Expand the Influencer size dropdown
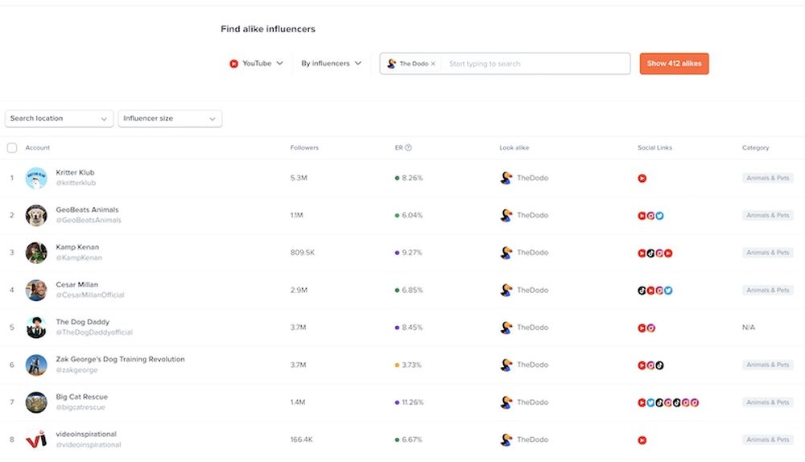 (170, 118)
